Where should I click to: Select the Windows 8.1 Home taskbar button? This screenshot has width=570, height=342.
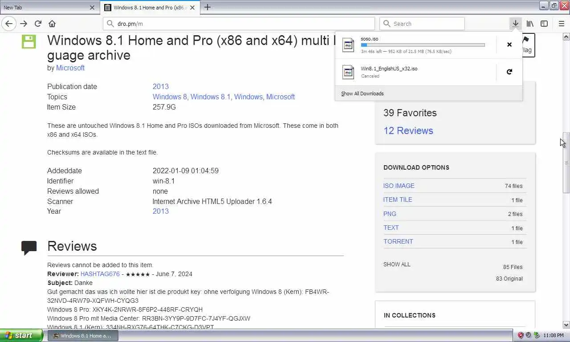tap(83, 336)
